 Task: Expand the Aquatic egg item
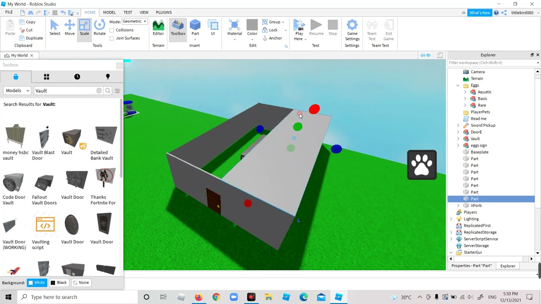click(x=465, y=92)
